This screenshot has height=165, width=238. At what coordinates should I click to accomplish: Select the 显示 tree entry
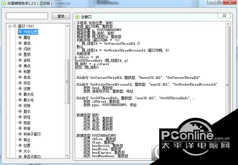pyautogui.click(x=27, y=111)
